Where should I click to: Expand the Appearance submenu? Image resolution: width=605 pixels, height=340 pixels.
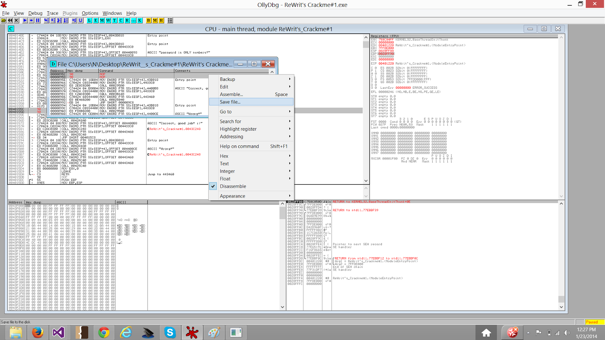pos(251,196)
